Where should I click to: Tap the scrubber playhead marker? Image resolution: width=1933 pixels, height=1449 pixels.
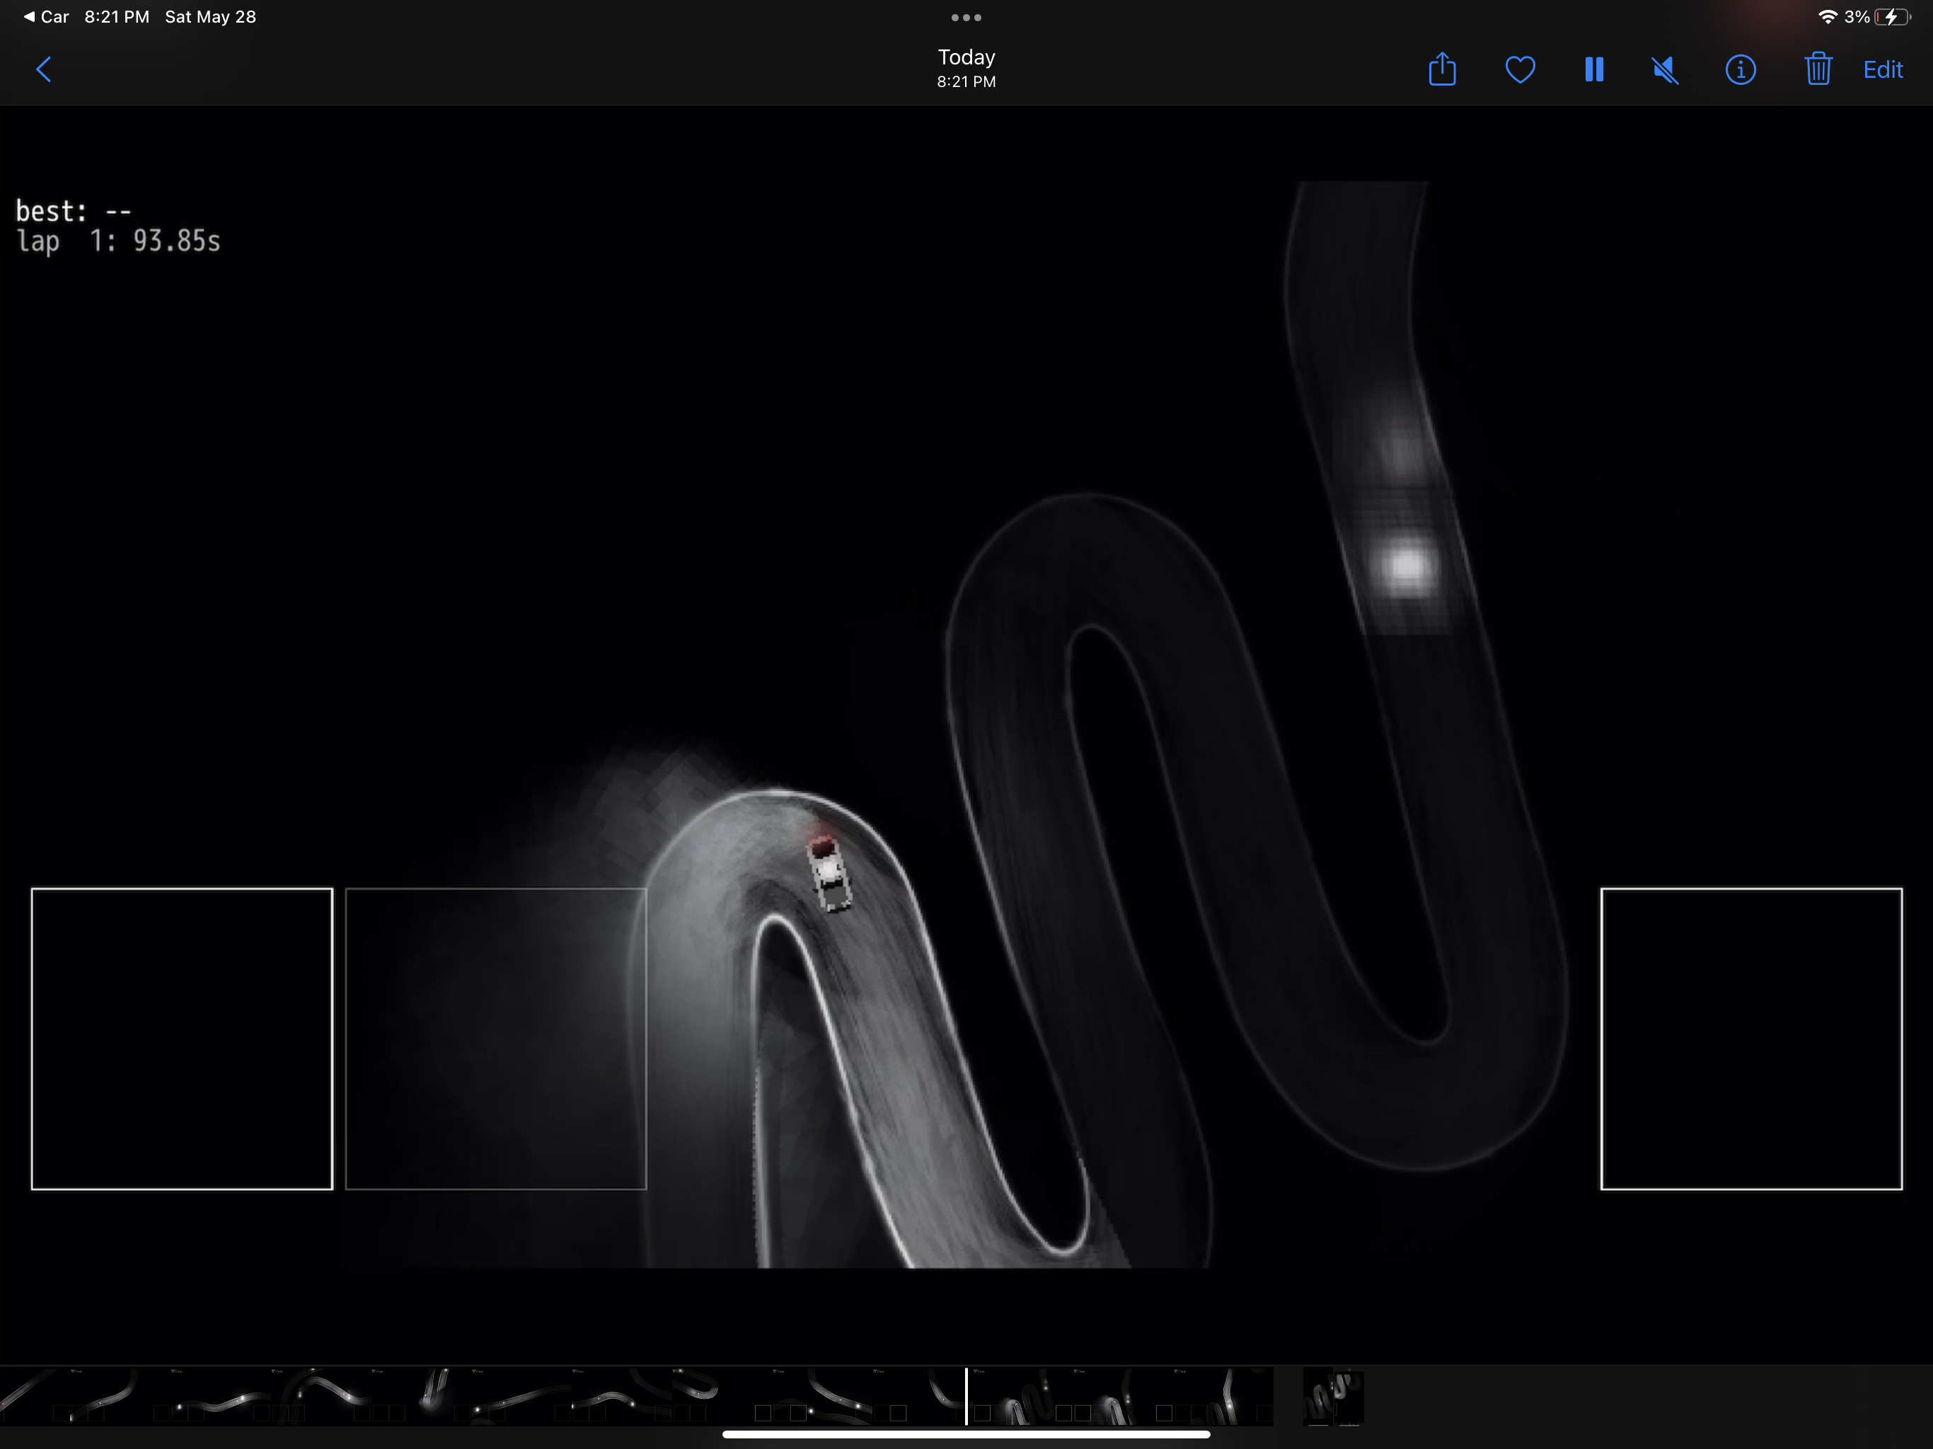pos(966,1397)
